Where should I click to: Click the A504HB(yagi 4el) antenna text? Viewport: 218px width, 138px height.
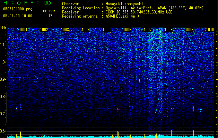(122, 16)
